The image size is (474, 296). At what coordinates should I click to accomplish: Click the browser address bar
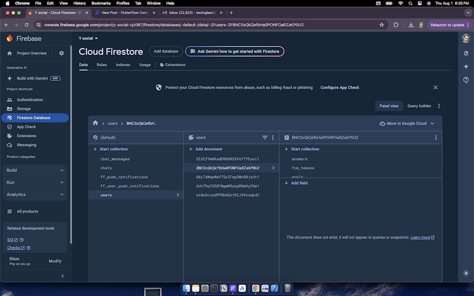tap(209, 25)
